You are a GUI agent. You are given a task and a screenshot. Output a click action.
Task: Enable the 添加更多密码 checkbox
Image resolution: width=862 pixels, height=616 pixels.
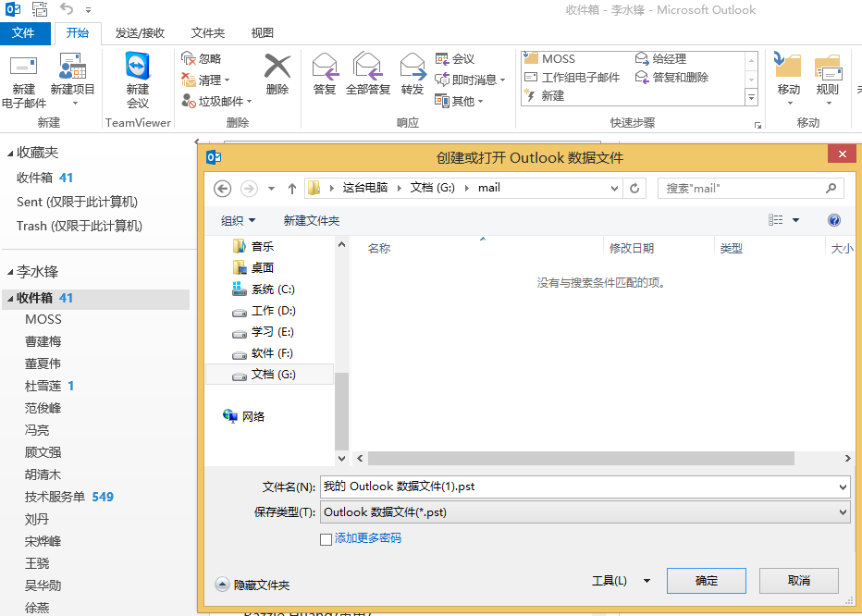tap(326, 538)
